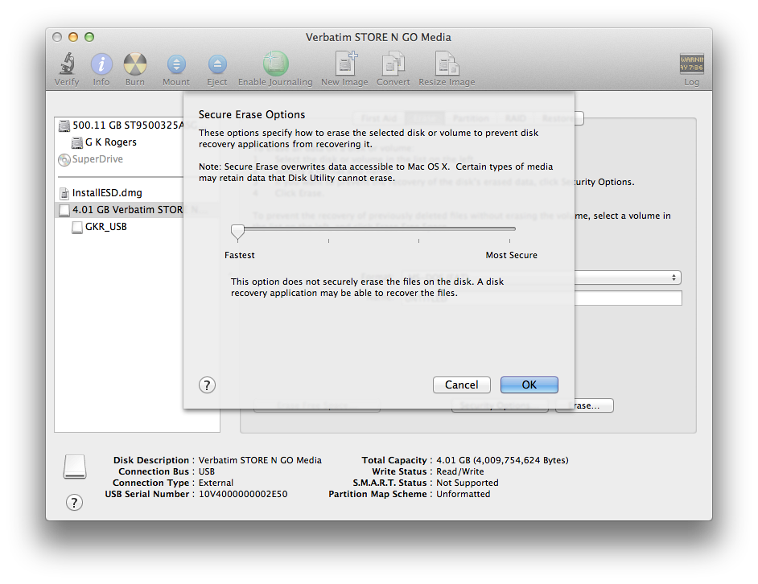Image resolution: width=758 pixels, height=584 pixels.
Task: Click the Mount toolbar icon
Action: click(176, 64)
